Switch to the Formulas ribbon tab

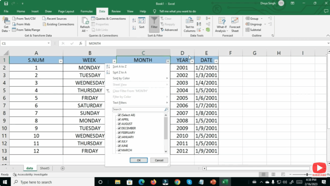tap(87, 11)
